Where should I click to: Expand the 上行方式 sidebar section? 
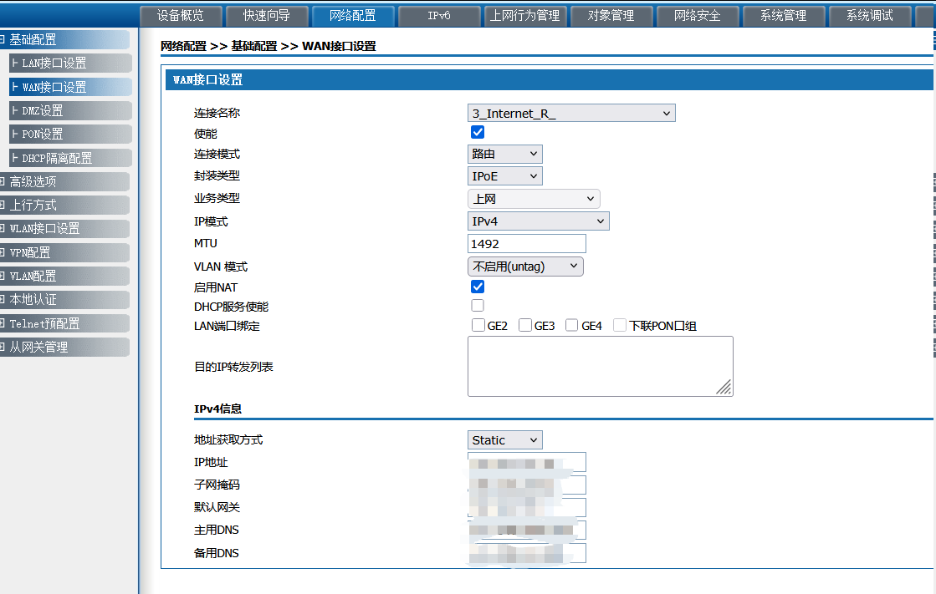[64, 206]
